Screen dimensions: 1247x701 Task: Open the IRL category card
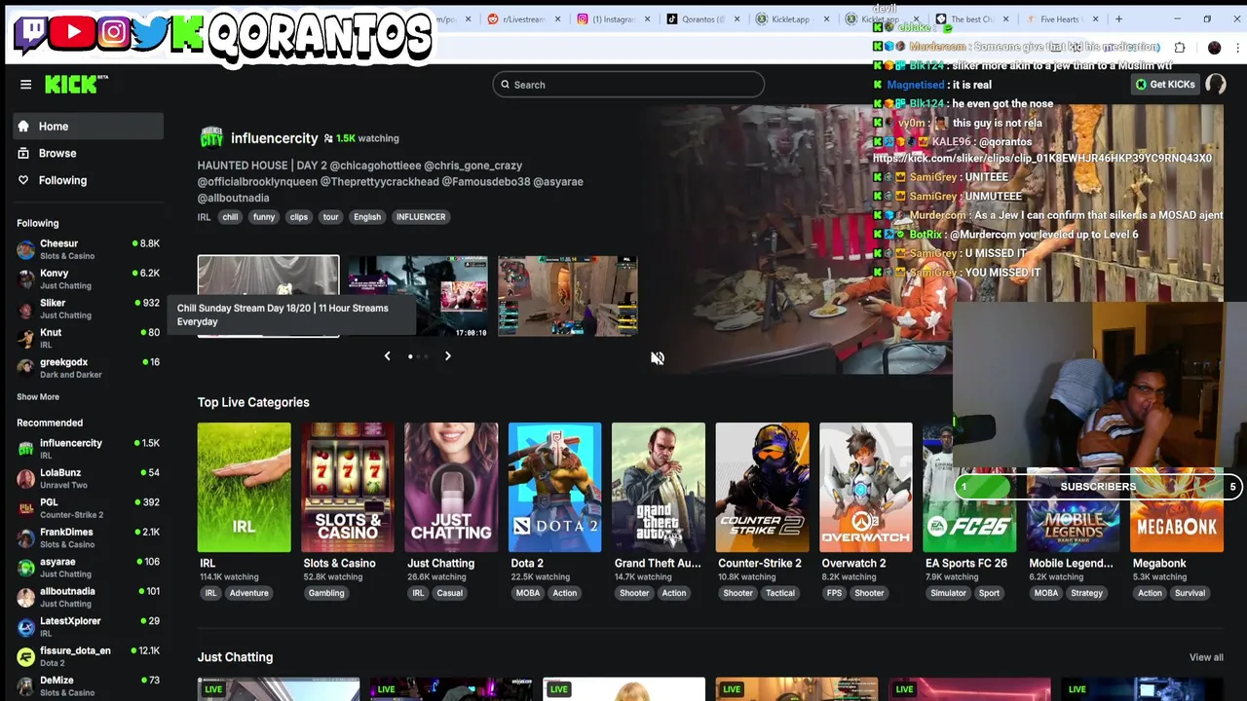[x=244, y=487]
